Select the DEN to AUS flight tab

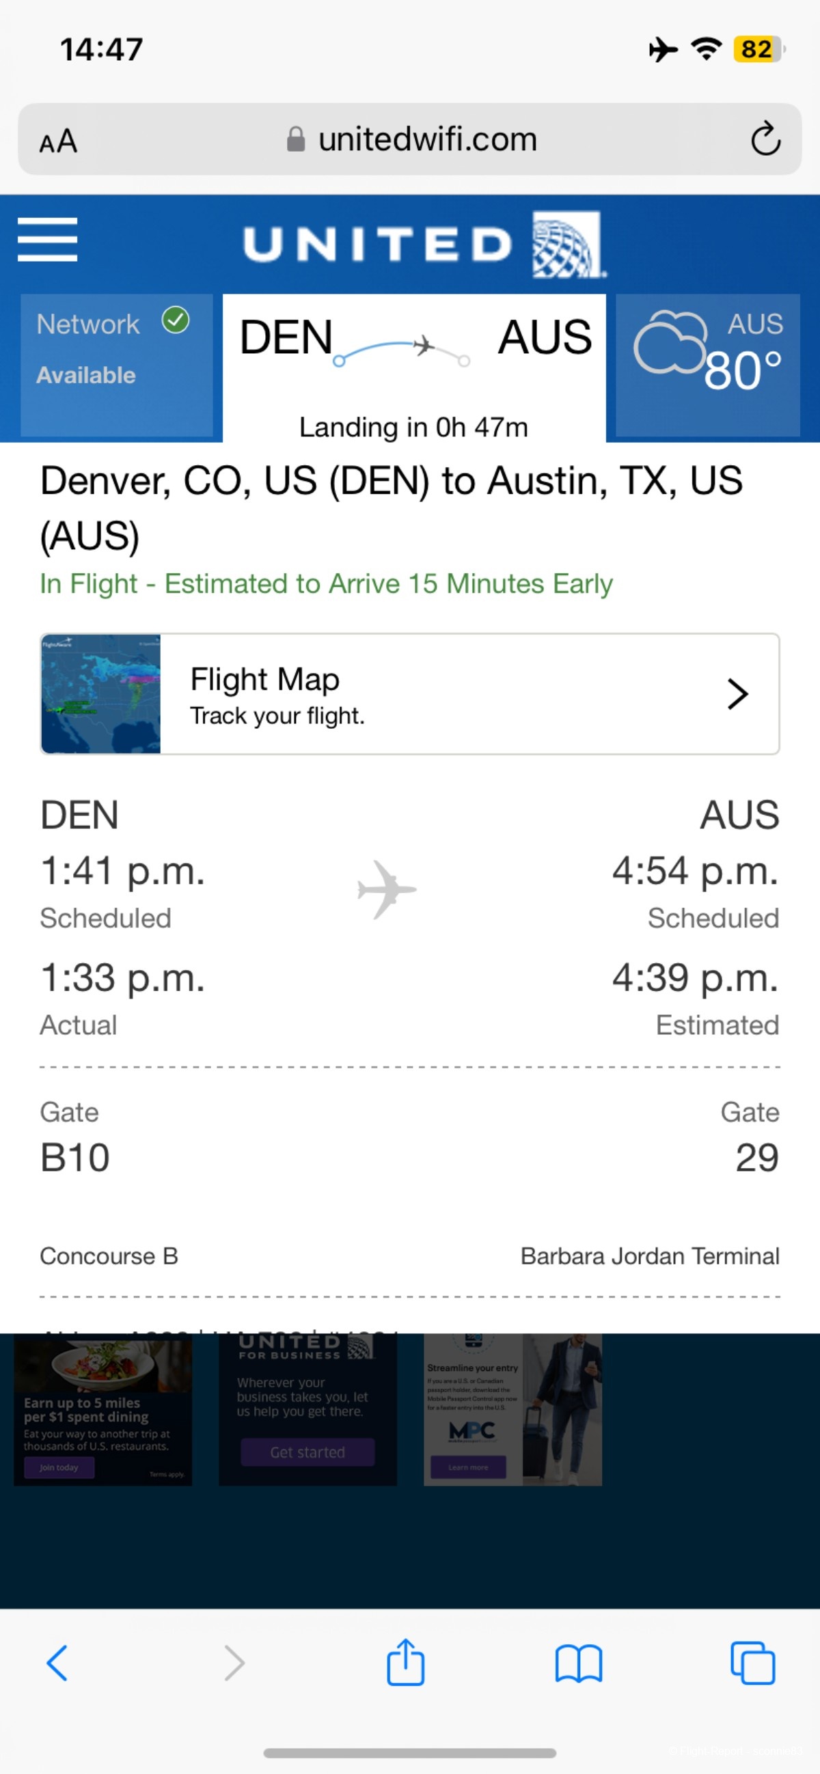[414, 368]
